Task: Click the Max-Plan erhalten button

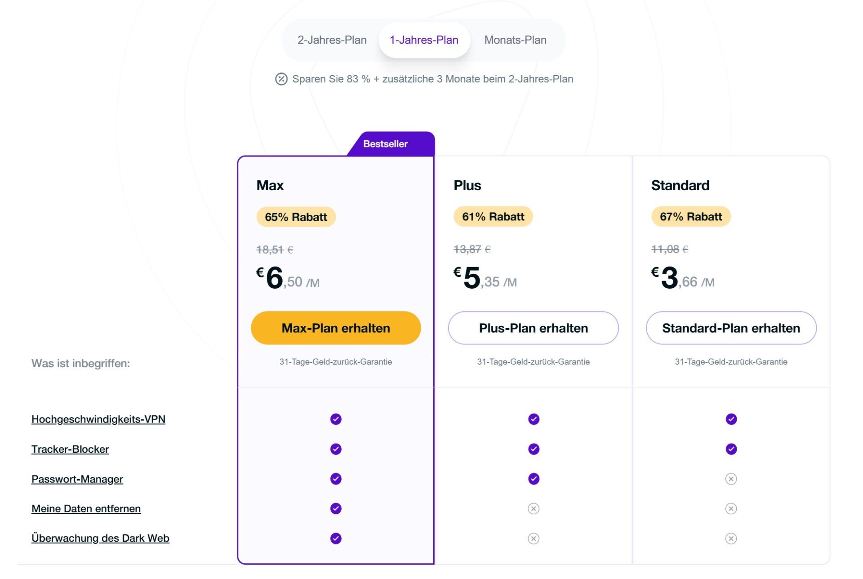Action: (336, 328)
